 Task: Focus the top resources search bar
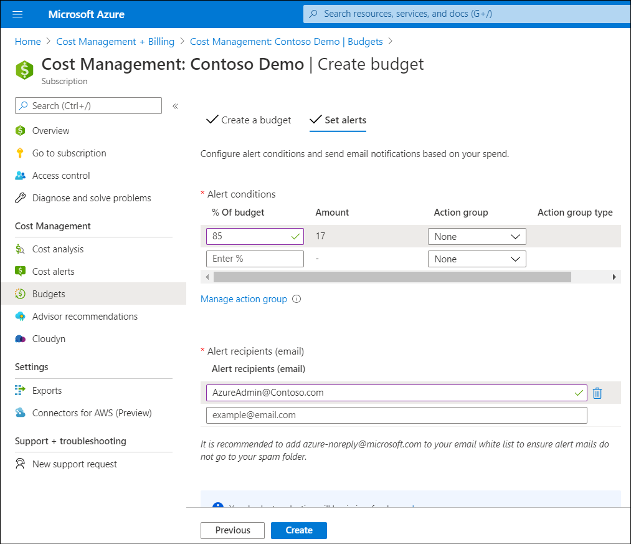(x=467, y=14)
